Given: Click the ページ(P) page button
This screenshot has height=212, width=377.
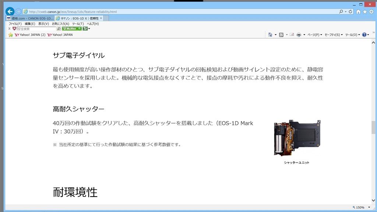Looking at the screenshot, I should click(x=313, y=34).
